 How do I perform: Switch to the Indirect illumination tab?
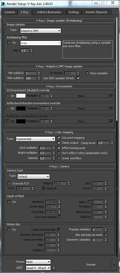pos(49,12)
